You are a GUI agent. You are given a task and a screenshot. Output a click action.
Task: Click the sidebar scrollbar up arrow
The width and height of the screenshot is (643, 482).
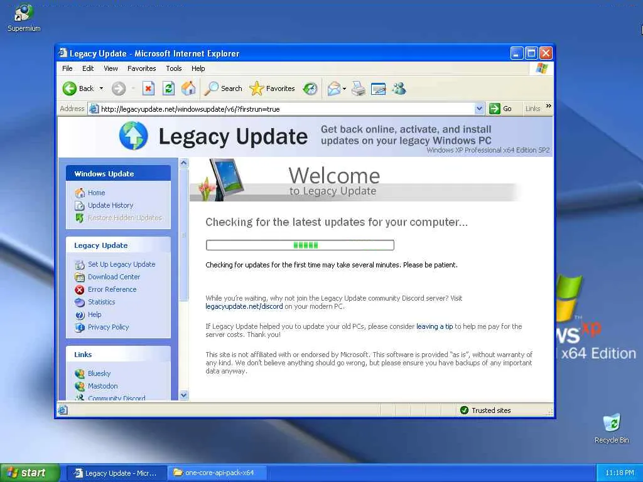[184, 163]
